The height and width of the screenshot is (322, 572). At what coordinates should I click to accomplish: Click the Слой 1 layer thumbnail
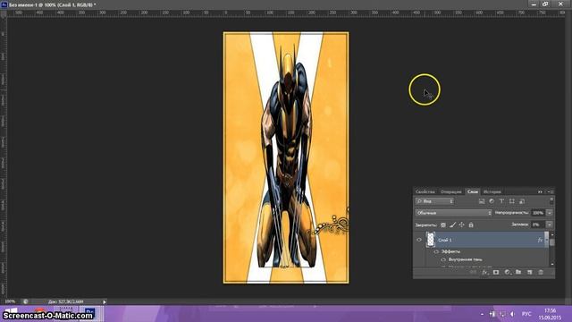point(431,240)
